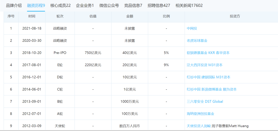Open 海纳亚洲创投基金 investor link

(x=201, y=114)
